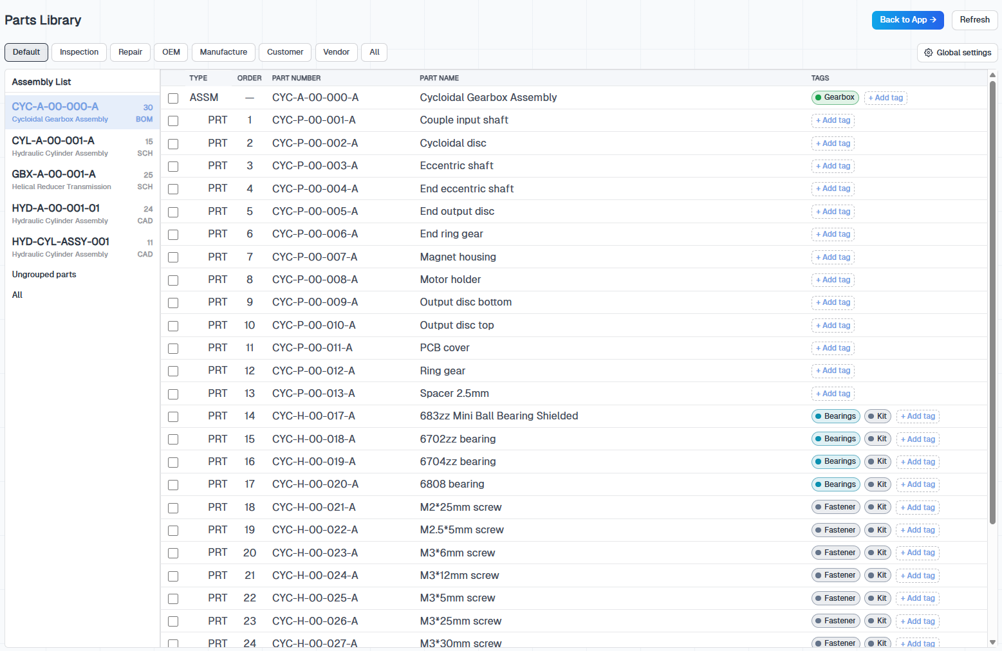
Task: Click part name End eccentric shaft
Action: [467, 189]
